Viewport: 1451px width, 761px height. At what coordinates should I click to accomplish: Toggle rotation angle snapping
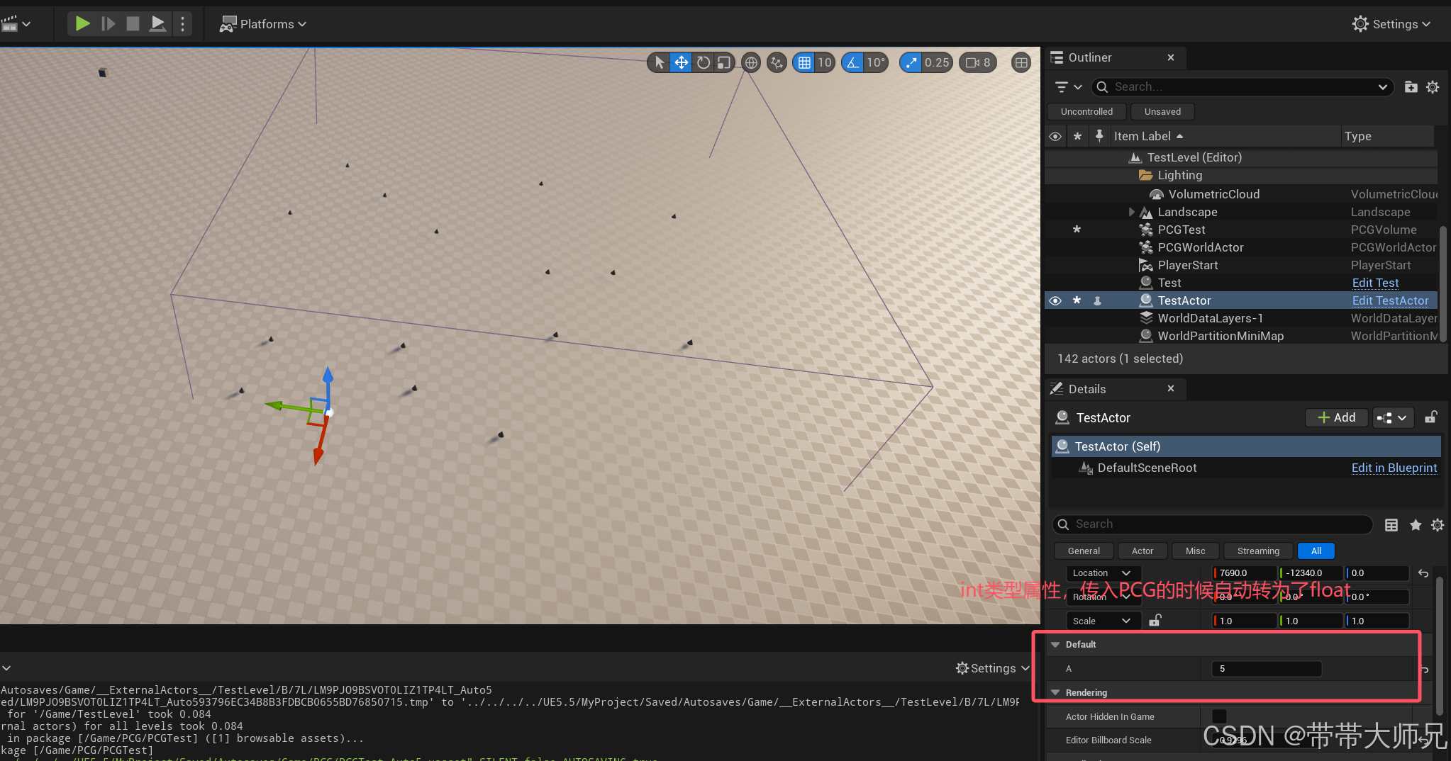coord(852,62)
